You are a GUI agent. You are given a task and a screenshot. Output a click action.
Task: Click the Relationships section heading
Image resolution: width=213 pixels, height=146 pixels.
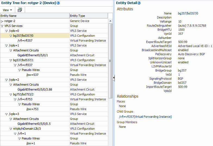pos(128,96)
